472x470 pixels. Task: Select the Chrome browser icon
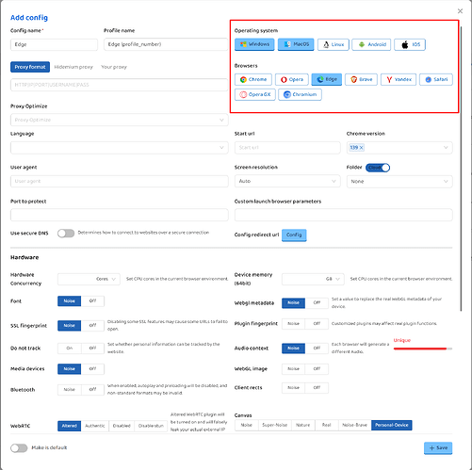pos(253,79)
